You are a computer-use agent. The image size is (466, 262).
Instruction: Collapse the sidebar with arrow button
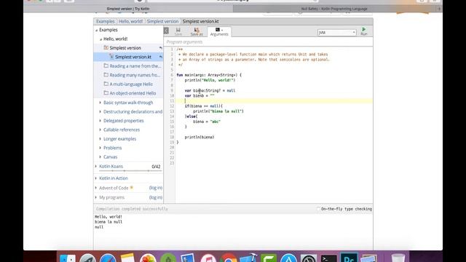pyautogui.click(x=166, y=31)
